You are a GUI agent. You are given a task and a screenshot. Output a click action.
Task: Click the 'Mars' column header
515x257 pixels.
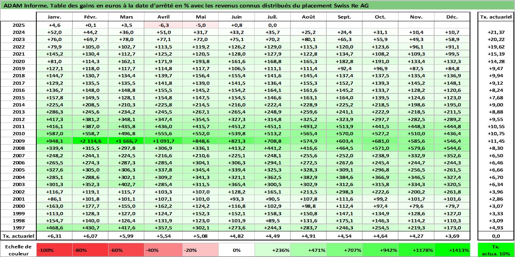126,17
